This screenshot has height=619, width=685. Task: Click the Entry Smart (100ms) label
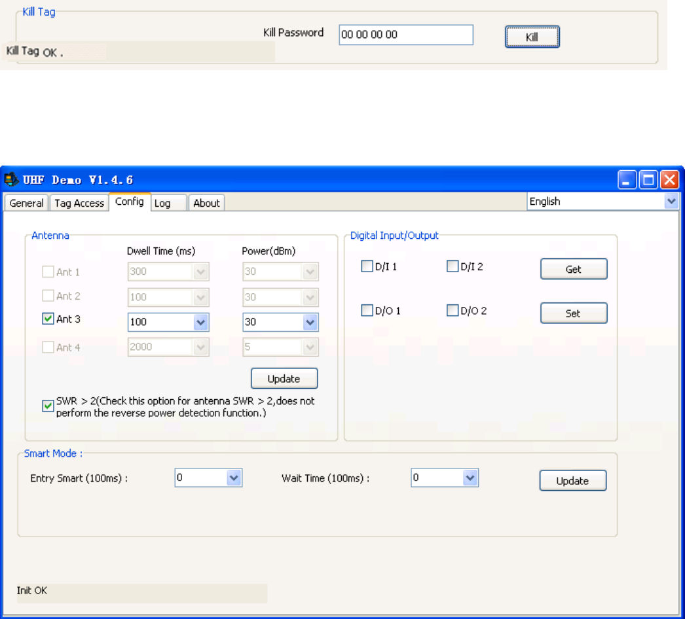pyautogui.click(x=79, y=478)
